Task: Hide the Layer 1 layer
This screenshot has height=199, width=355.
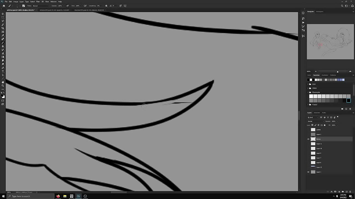Action: pos(308,172)
